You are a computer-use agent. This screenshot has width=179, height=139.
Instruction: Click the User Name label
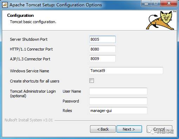[72, 91]
